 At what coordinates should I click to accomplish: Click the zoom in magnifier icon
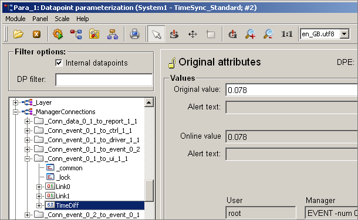coord(250,34)
